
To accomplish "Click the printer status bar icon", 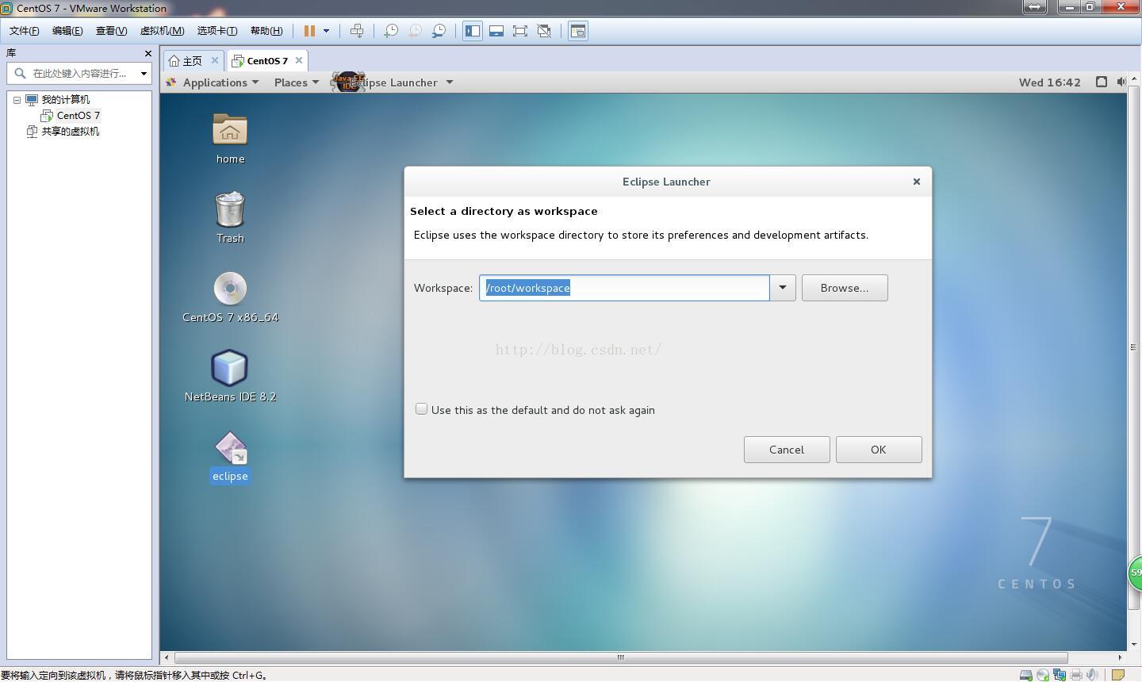I will point(1075,675).
